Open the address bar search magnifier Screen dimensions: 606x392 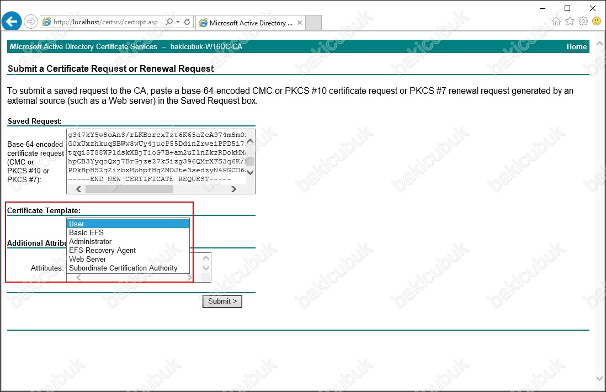(169, 22)
